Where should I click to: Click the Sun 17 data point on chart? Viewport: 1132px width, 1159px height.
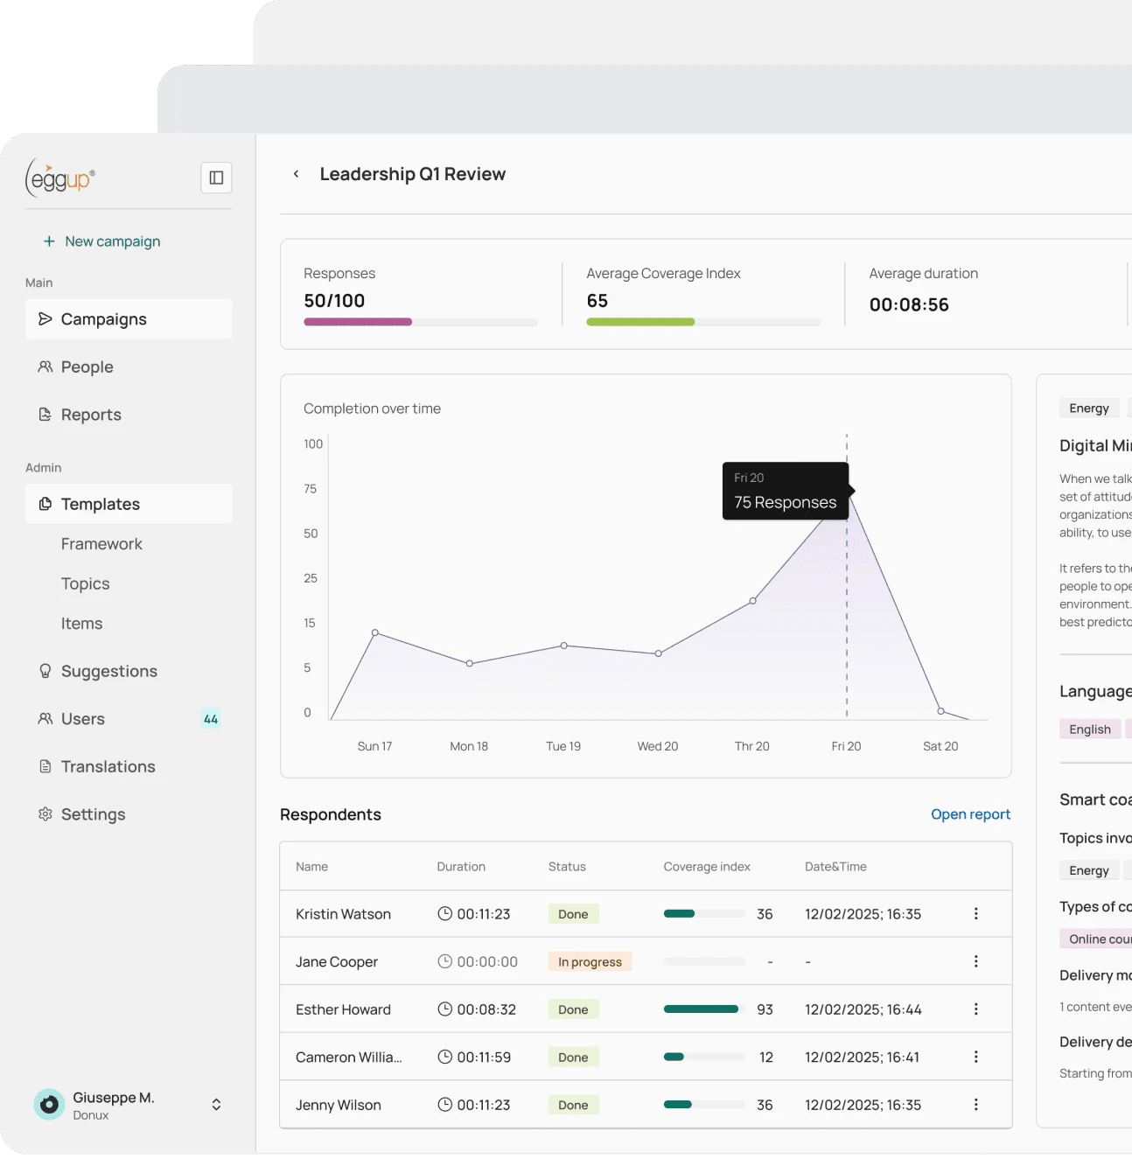click(x=375, y=632)
